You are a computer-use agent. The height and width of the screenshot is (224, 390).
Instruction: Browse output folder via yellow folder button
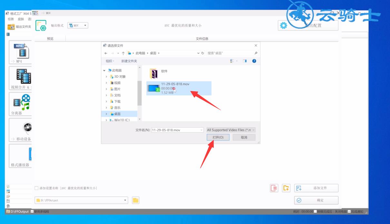136,200
